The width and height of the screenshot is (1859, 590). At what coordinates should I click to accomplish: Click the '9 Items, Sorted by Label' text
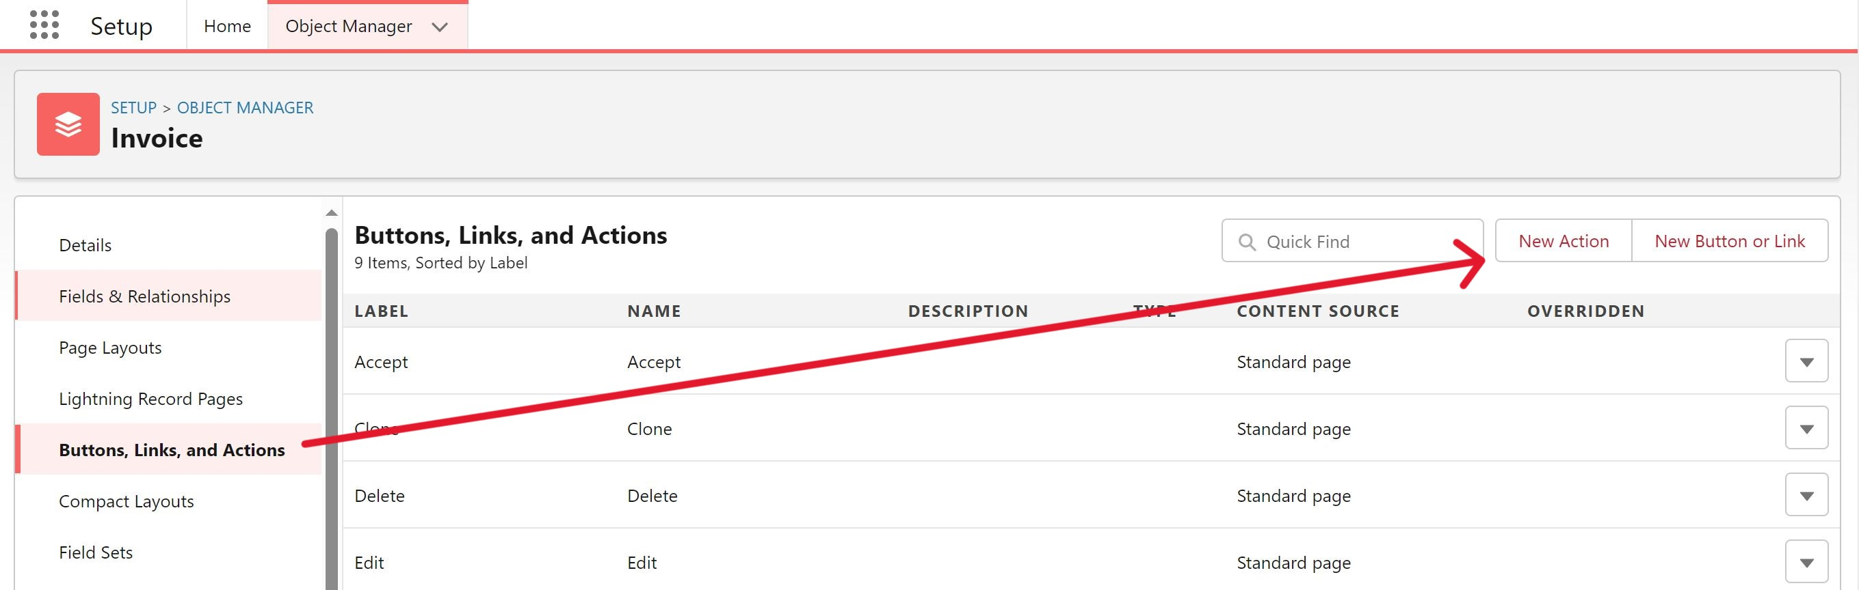(x=440, y=263)
